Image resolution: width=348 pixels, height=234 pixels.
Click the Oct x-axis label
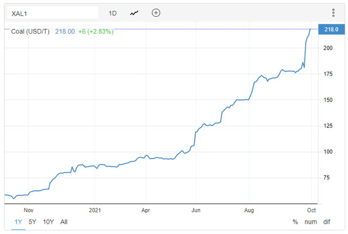pyautogui.click(x=312, y=210)
